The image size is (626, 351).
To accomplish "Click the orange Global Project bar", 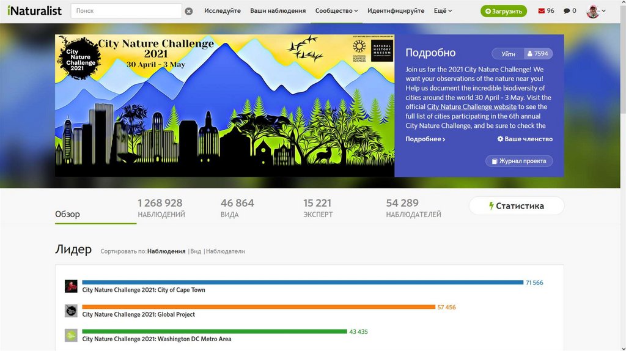I will pos(259,307).
